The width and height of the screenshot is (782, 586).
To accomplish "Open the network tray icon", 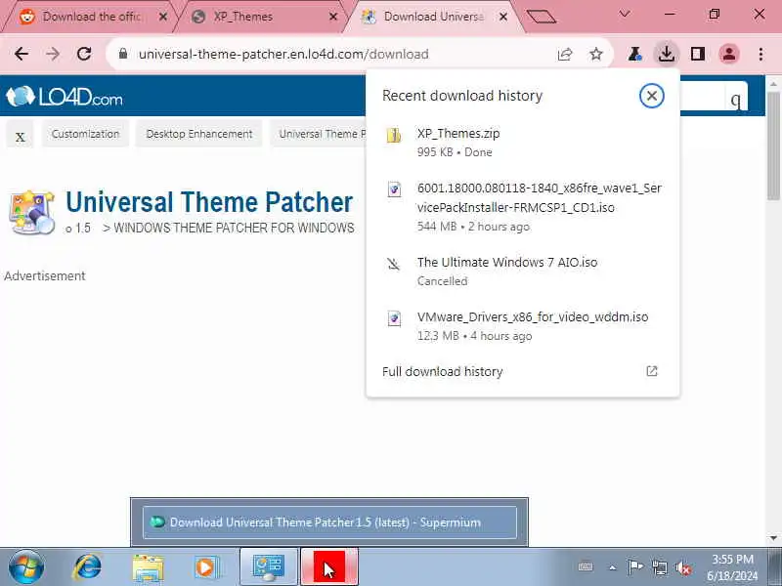I will (x=659, y=567).
